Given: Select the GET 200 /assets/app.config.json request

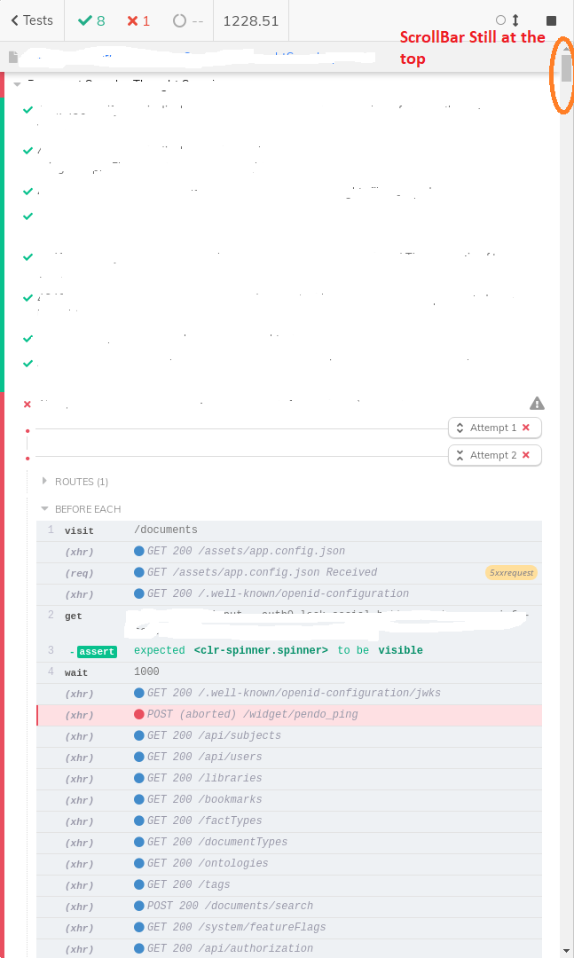Looking at the screenshot, I should click(289, 552).
